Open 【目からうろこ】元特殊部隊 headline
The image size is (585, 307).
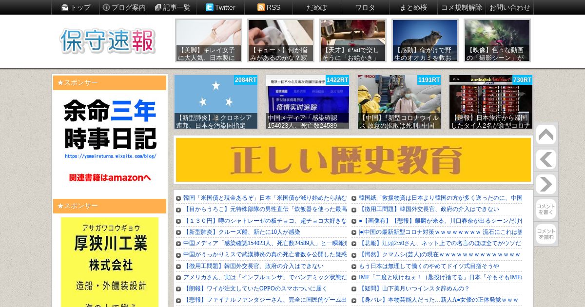point(265,209)
